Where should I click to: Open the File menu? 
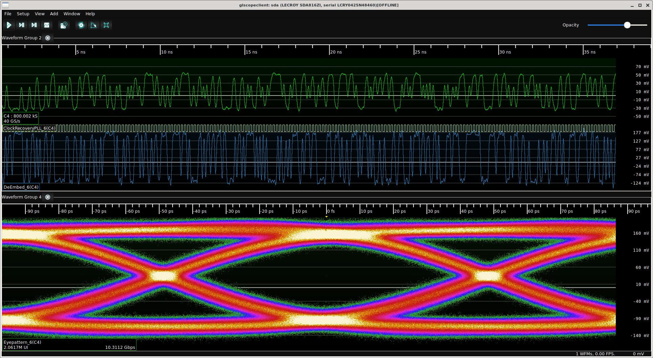(x=8, y=14)
